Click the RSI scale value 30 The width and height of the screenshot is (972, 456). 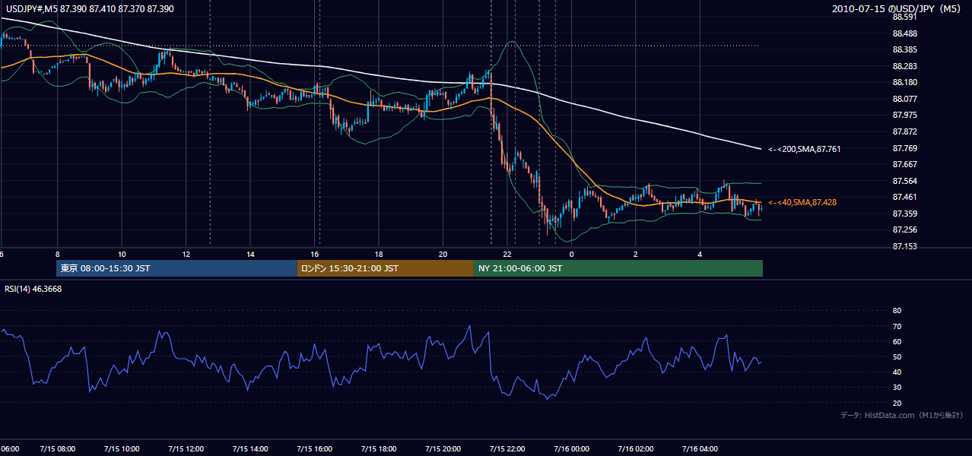pyautogui.click(x=897, y=388)
